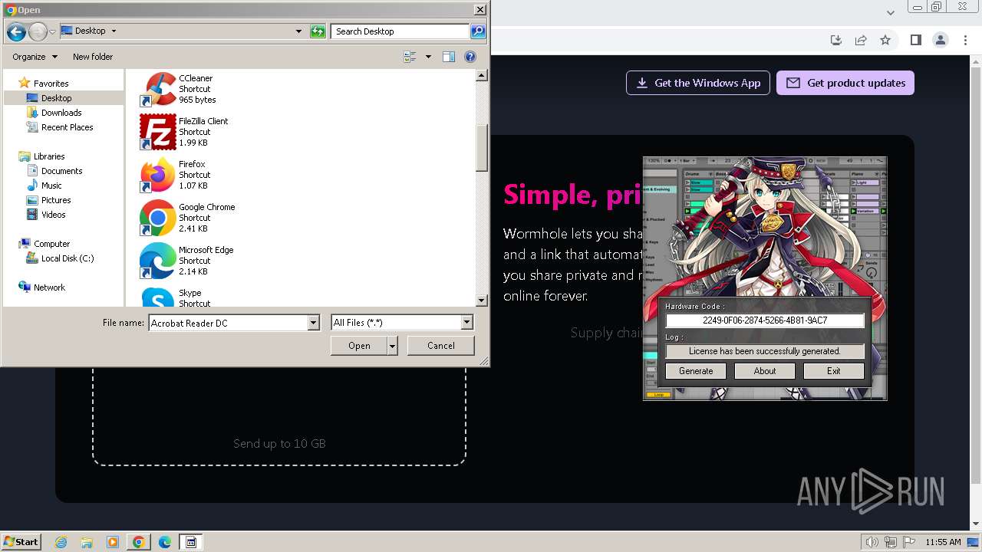982x552 pixels.
Task: Click the browser download icon
Action: click(836, 40)
